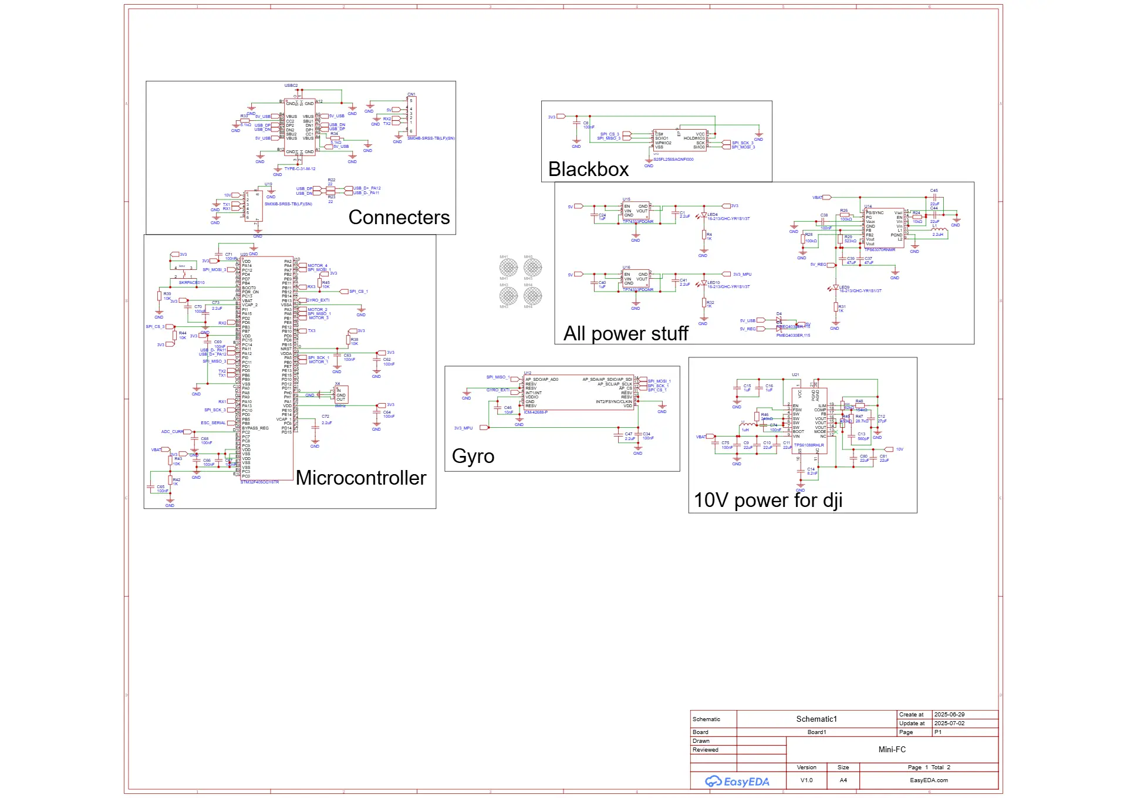
Task: Select the "All power stuff" section title
Action: tap(626, 333)
